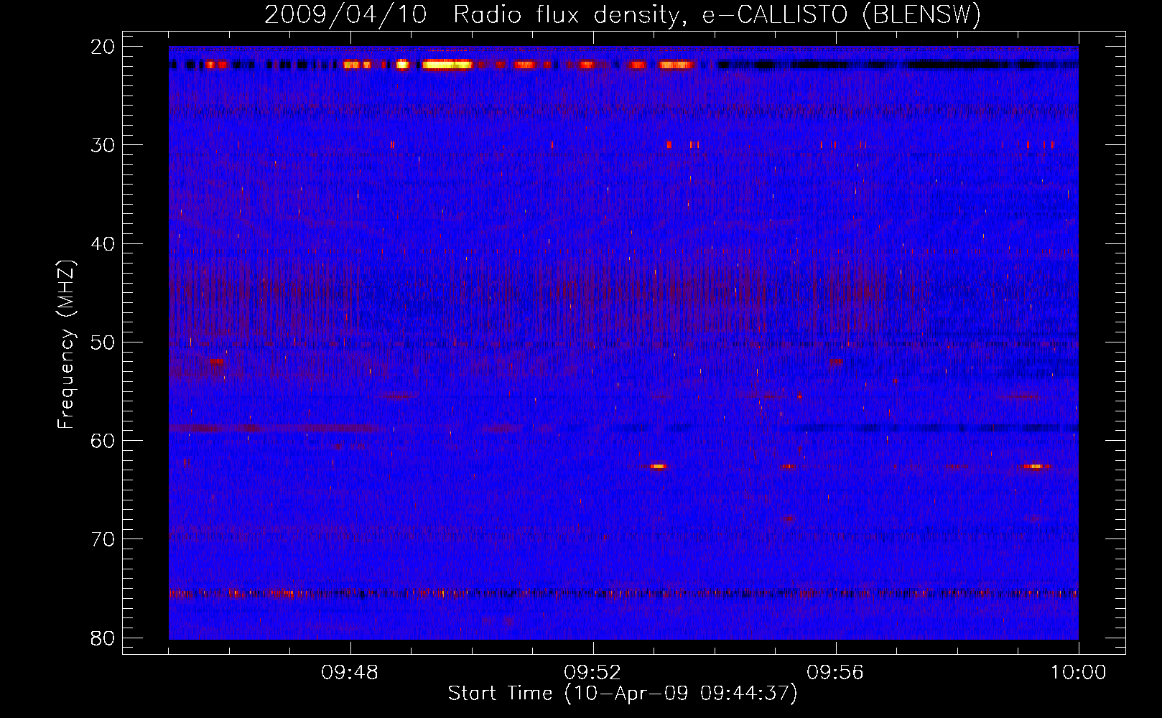
Task: Click the '09:48' time tick label
Action: pos(350,673)
